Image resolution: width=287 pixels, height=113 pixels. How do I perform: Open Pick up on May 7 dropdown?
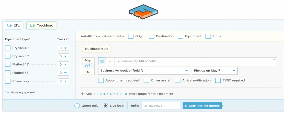point(215,71)
